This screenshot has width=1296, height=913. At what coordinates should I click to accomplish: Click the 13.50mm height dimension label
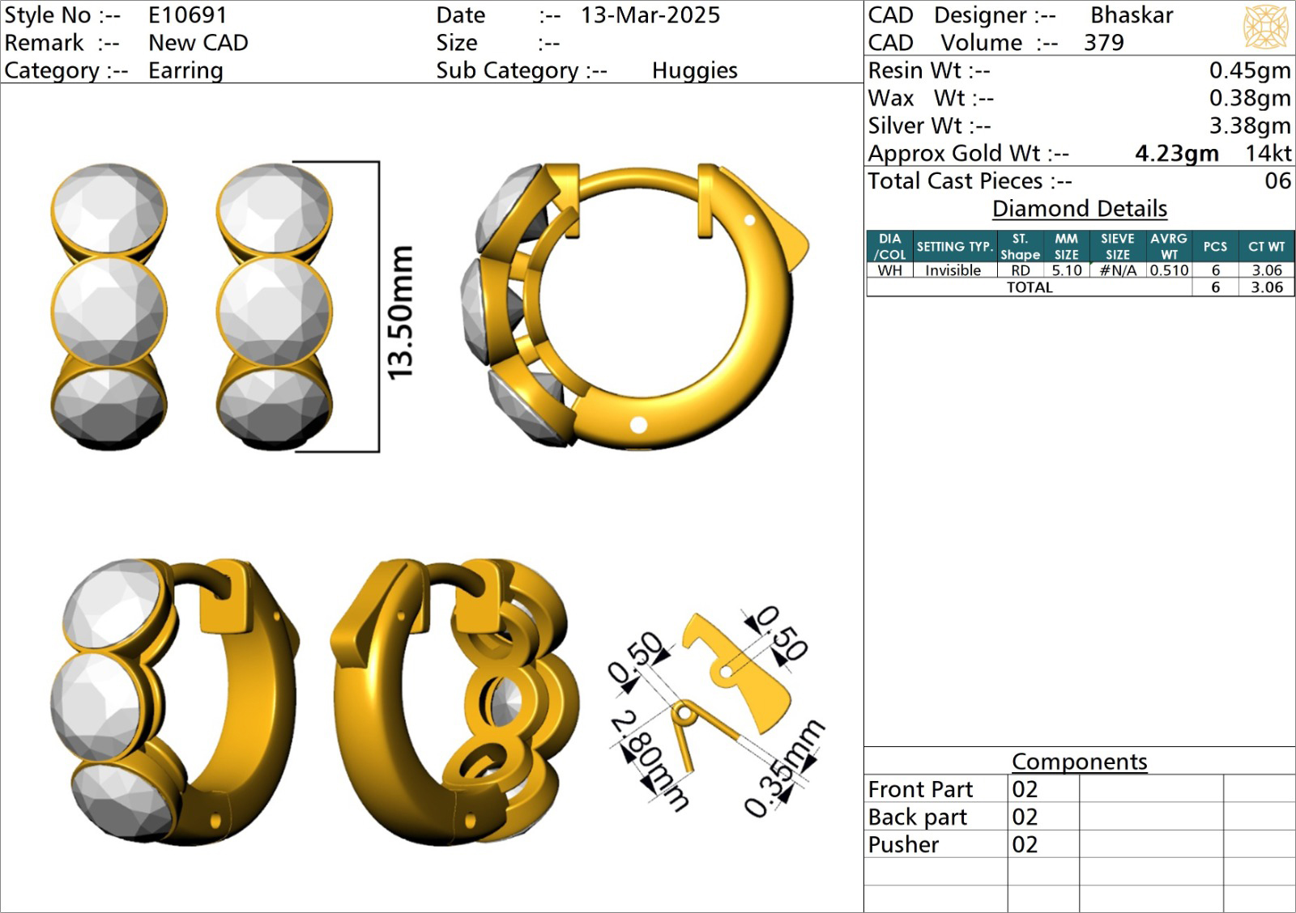[x=401, y=312]
